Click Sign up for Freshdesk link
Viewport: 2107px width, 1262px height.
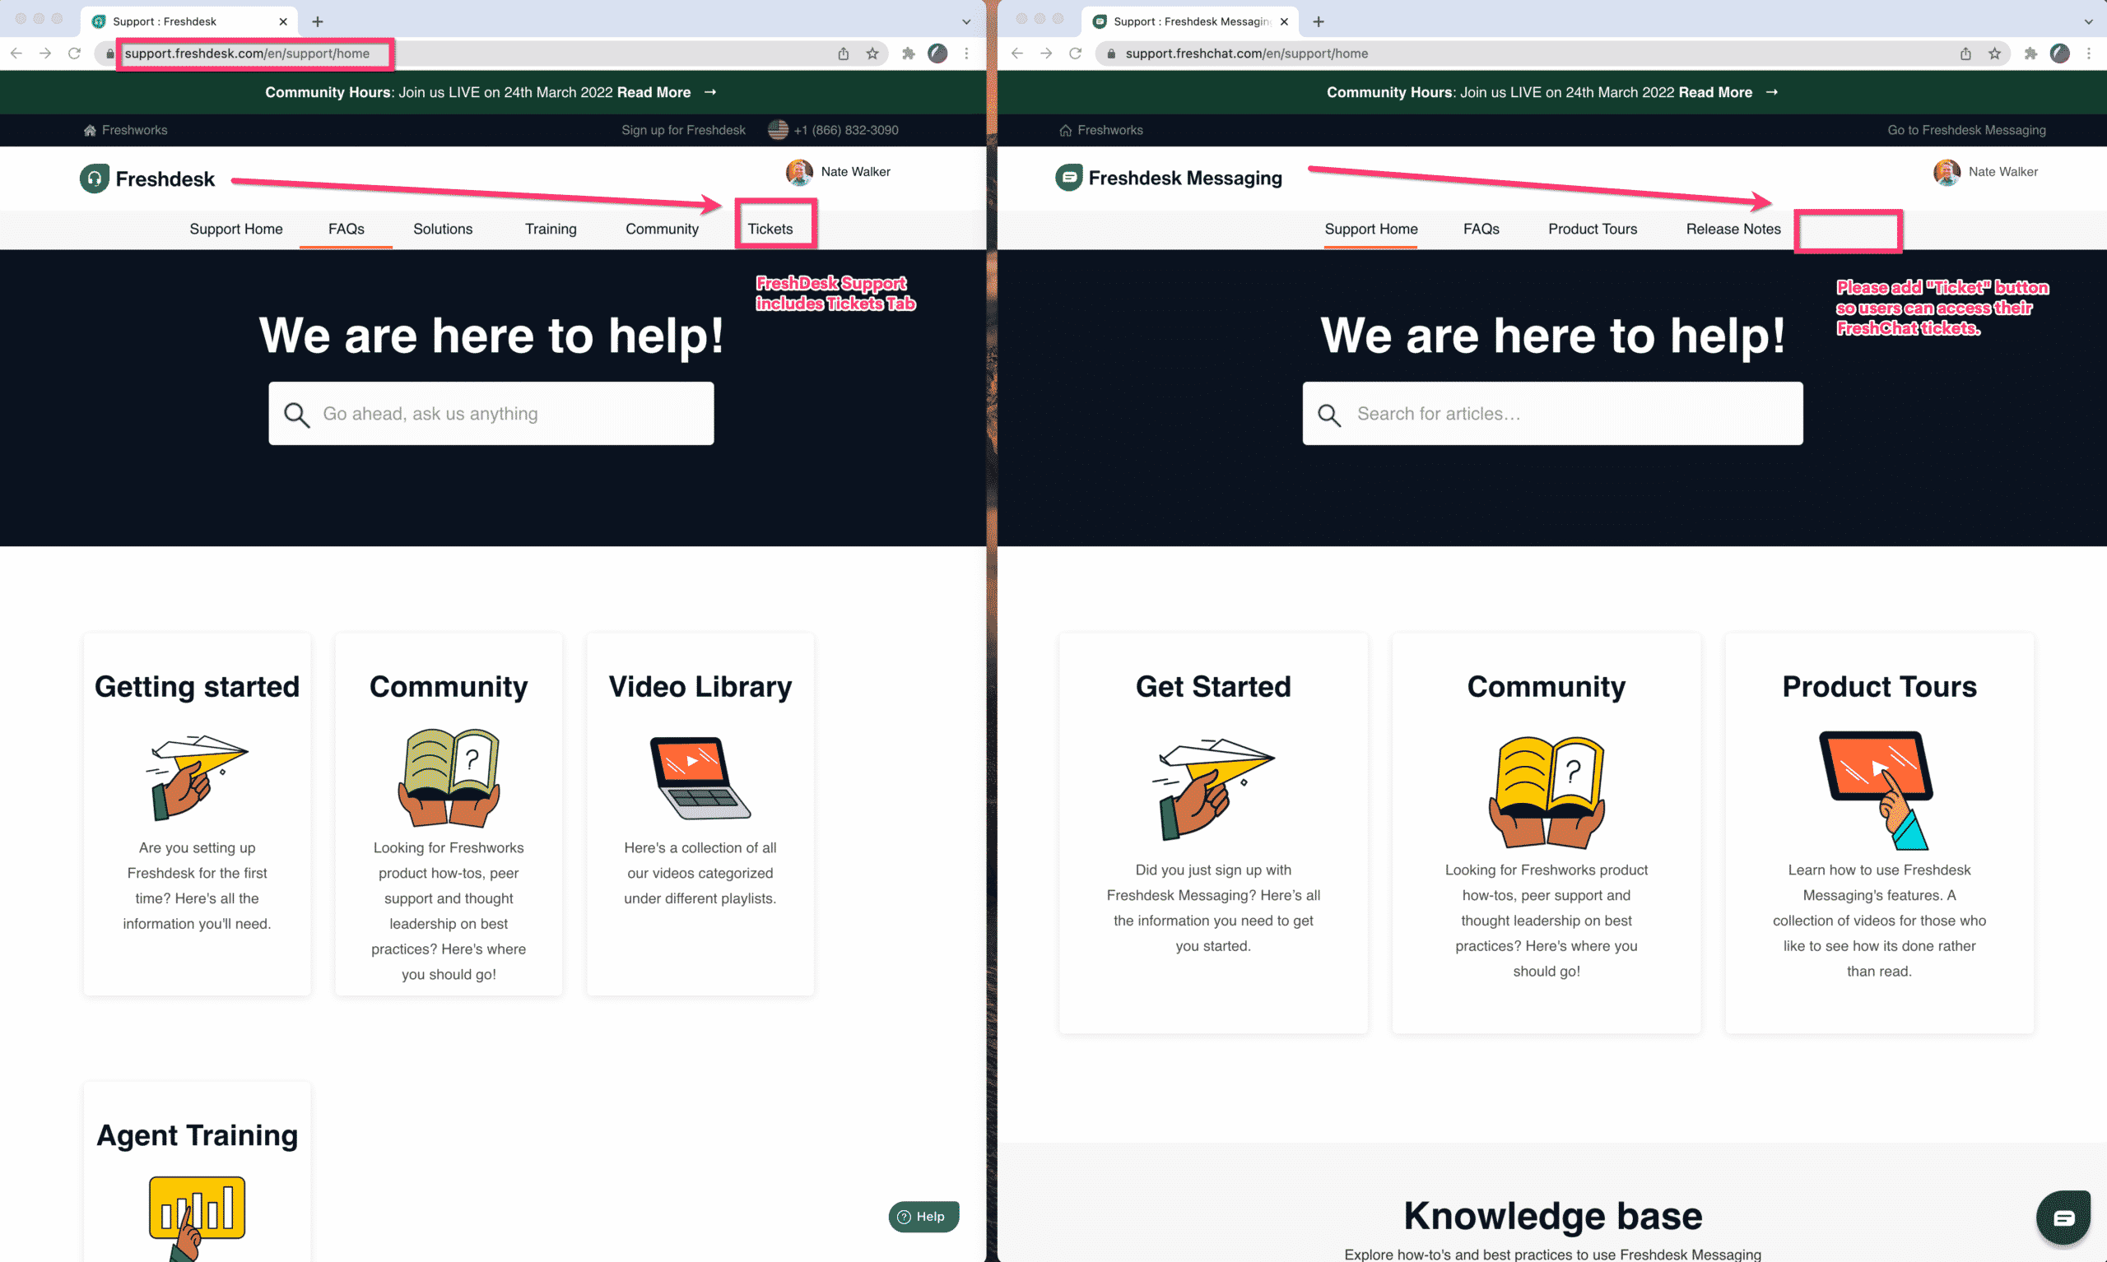(x=683, y=130)
